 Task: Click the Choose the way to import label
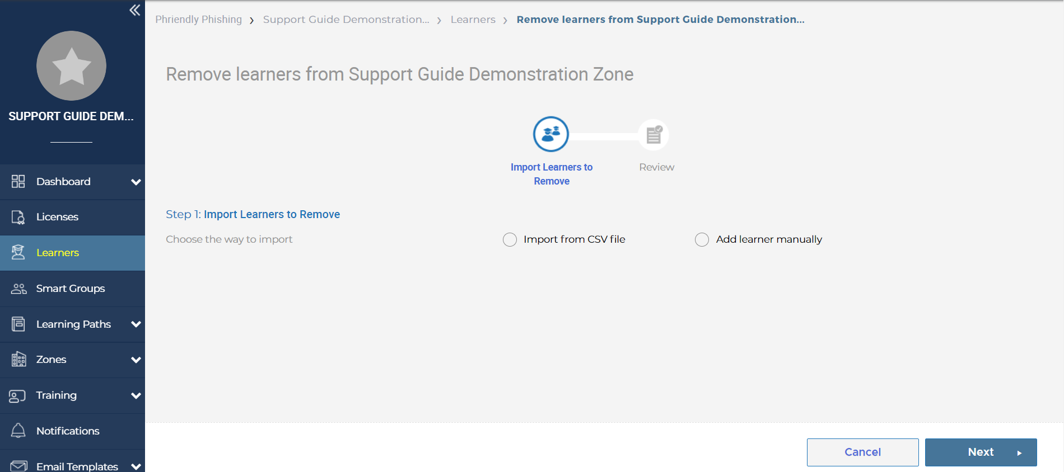pyautogui.click(x=229, y=239)
